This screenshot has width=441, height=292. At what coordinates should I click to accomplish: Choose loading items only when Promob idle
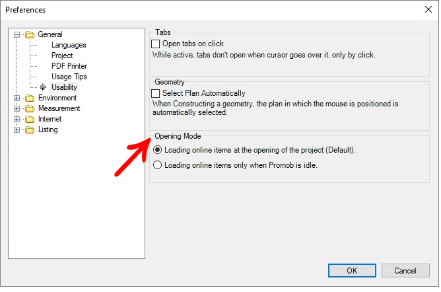[157, 165]
